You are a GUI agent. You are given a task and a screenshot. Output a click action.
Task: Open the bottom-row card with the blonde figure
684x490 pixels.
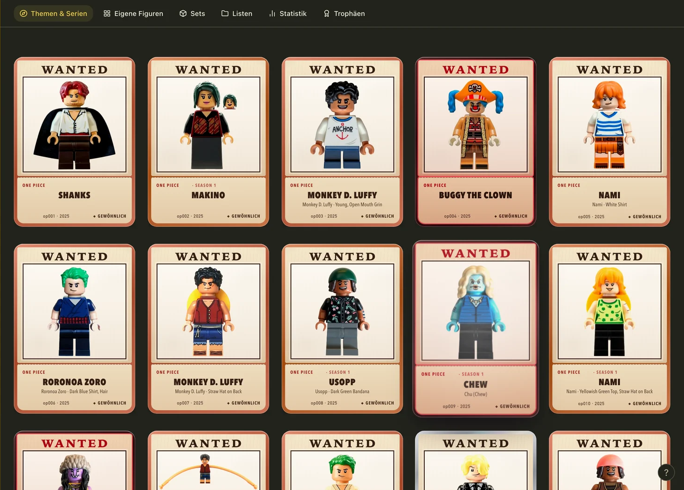tap(476, 461)
